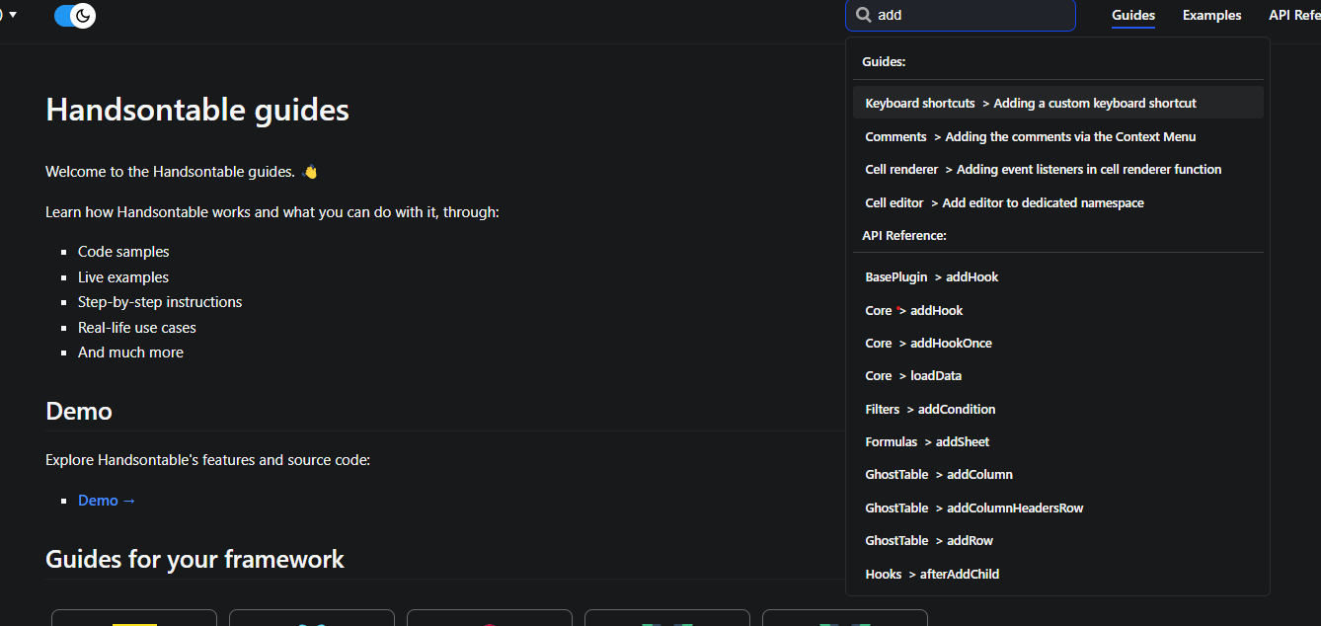Screen dimensions: 1321x626
Task: Click the Handsontable logo in the top-left corner
Action: [4, 15]
